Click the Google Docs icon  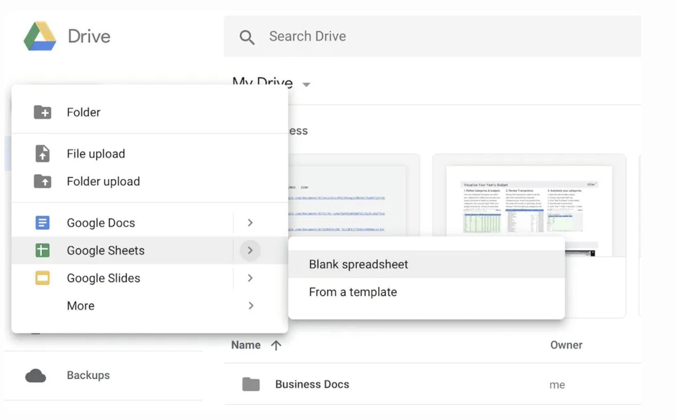[43, 223]
